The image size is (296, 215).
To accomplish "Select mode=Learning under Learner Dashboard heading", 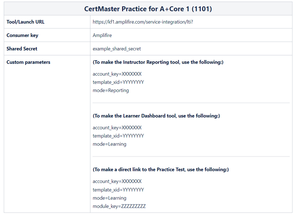I will coord(109,144).
